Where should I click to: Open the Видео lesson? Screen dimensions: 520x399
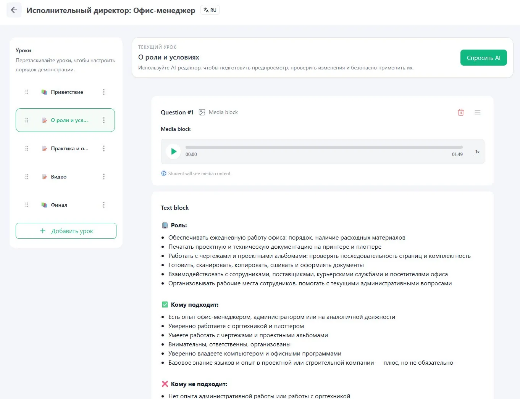point(65,177)
